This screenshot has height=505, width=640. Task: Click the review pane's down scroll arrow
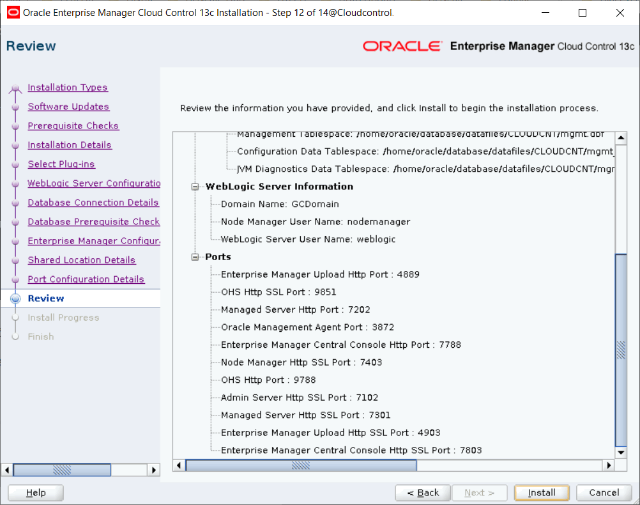coord(621,453)
